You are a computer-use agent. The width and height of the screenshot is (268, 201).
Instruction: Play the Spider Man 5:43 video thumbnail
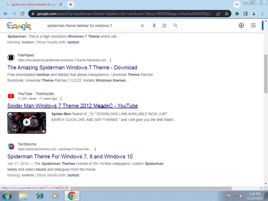pos(27,123)
